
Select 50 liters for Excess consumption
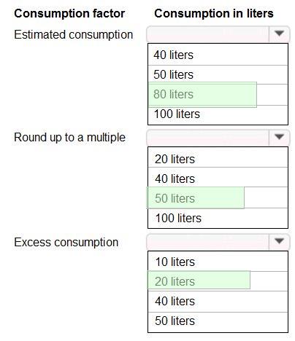218,321
